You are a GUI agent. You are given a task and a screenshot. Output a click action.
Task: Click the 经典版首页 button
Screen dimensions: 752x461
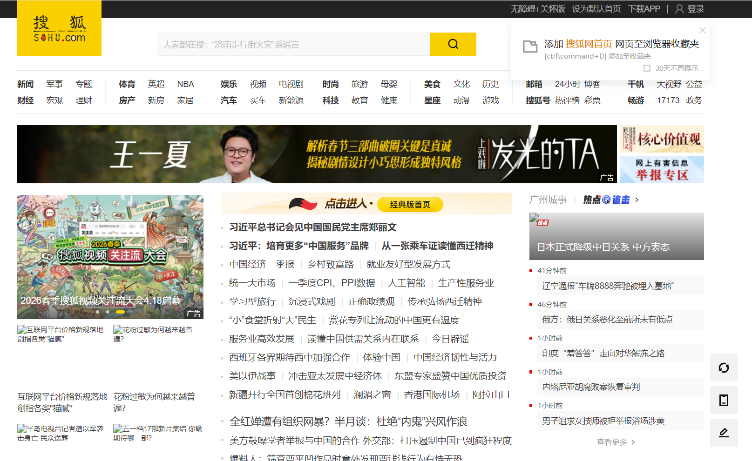pos(410,204)
